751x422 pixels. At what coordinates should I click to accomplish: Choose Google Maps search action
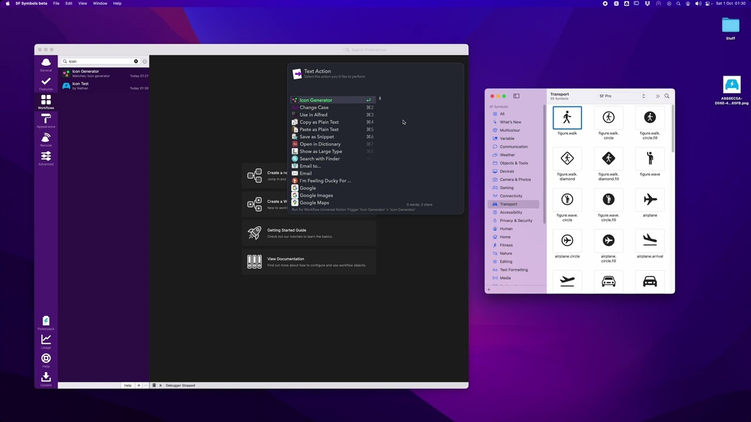332,203
